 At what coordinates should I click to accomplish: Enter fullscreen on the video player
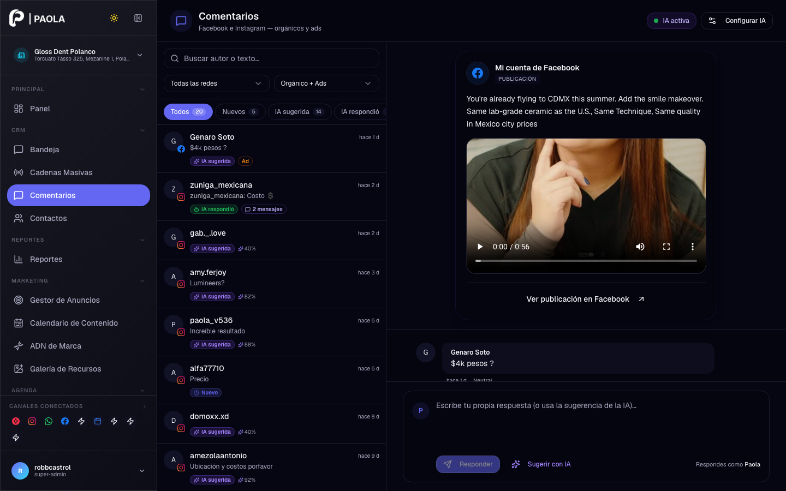tap(666, 247)
